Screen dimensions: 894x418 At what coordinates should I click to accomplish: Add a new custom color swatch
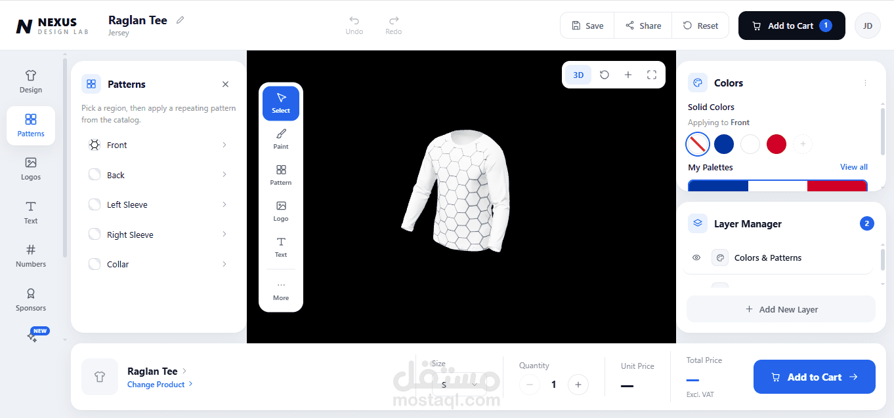click(803, 143)
